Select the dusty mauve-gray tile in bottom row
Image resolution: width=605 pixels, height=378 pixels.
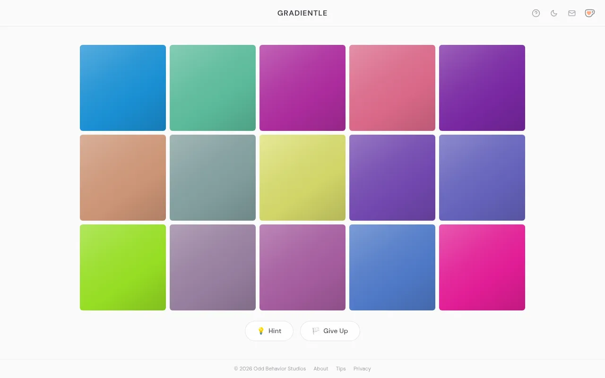coord(213,267)
